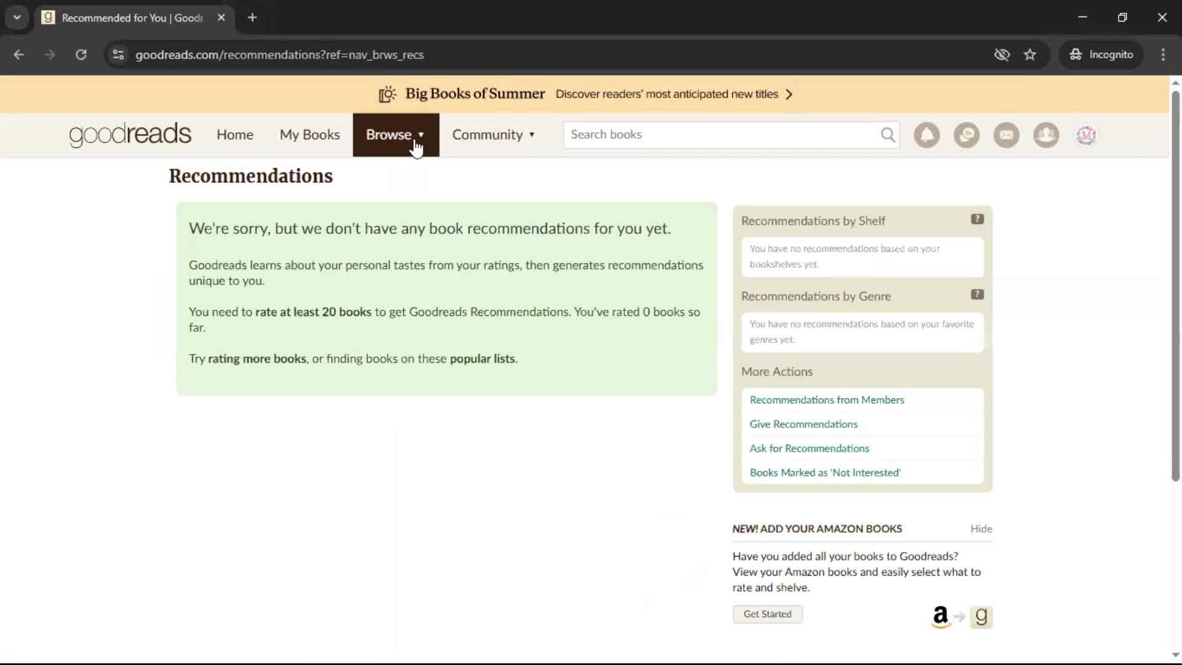This screenshot has height=665, width=1182.
Task: Click the Amazon logo icon
Action: tap(941, 616)
